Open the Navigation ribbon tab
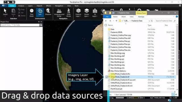 (x=59, y=6)
